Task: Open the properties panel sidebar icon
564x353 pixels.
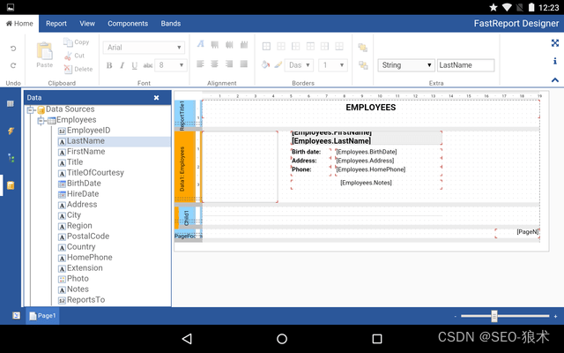Action: [11, 104]
